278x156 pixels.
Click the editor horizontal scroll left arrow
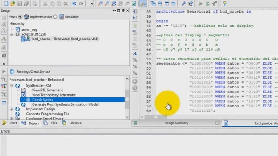[x=142, y=117]
